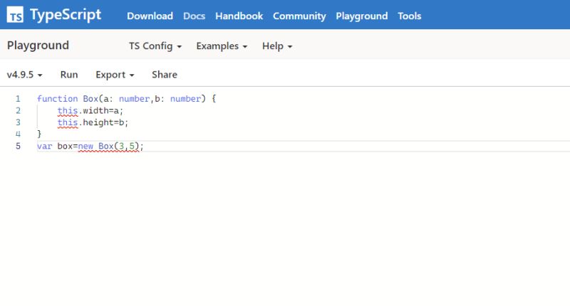This screenshot has width=570, height=306.
Task: Go to the Download page
Action: pyautogui.click(x=150, y=16)
